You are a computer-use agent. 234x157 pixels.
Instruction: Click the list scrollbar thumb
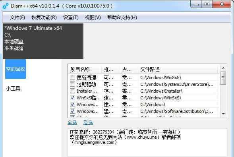click(x=223, y=78)
